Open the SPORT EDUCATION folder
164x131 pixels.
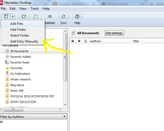[31, 102]
